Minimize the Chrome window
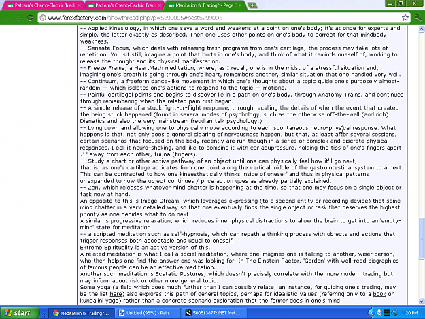Viewport: 425px width, 319px height. 390,3
